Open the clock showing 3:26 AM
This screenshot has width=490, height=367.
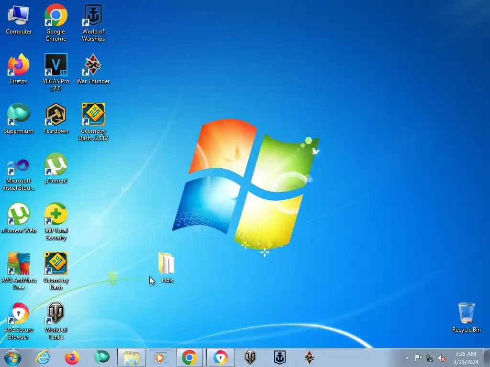466,358
